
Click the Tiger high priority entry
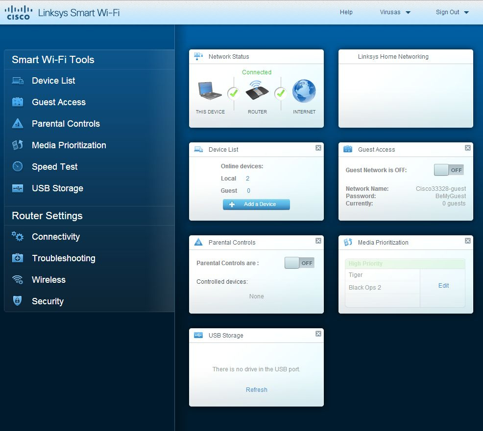click(356, 275)
